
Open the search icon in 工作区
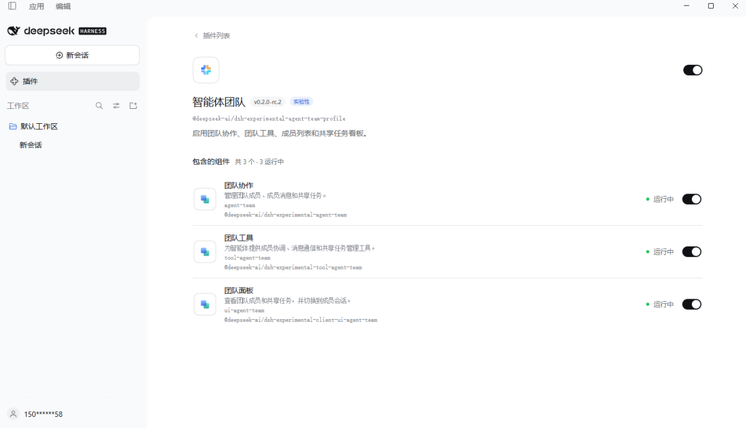pyautogui.click(x=99, y=106)
